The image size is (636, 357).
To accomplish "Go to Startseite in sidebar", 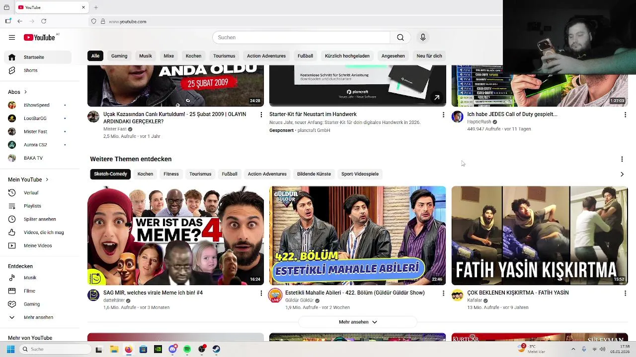I will click(x=38, y=57).
